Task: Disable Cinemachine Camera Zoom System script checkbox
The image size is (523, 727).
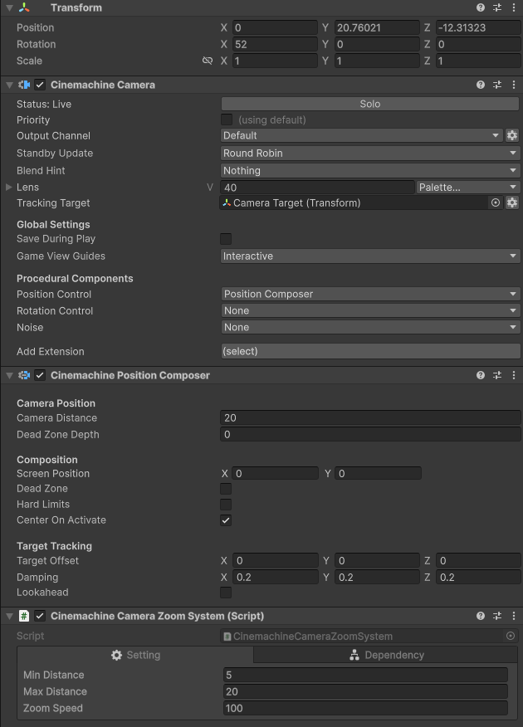Action: click(x=40, y=616)
